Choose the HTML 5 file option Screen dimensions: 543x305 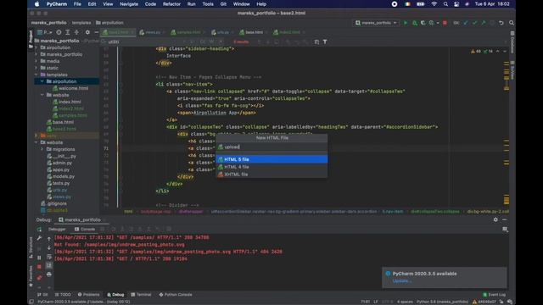(271, 159)
